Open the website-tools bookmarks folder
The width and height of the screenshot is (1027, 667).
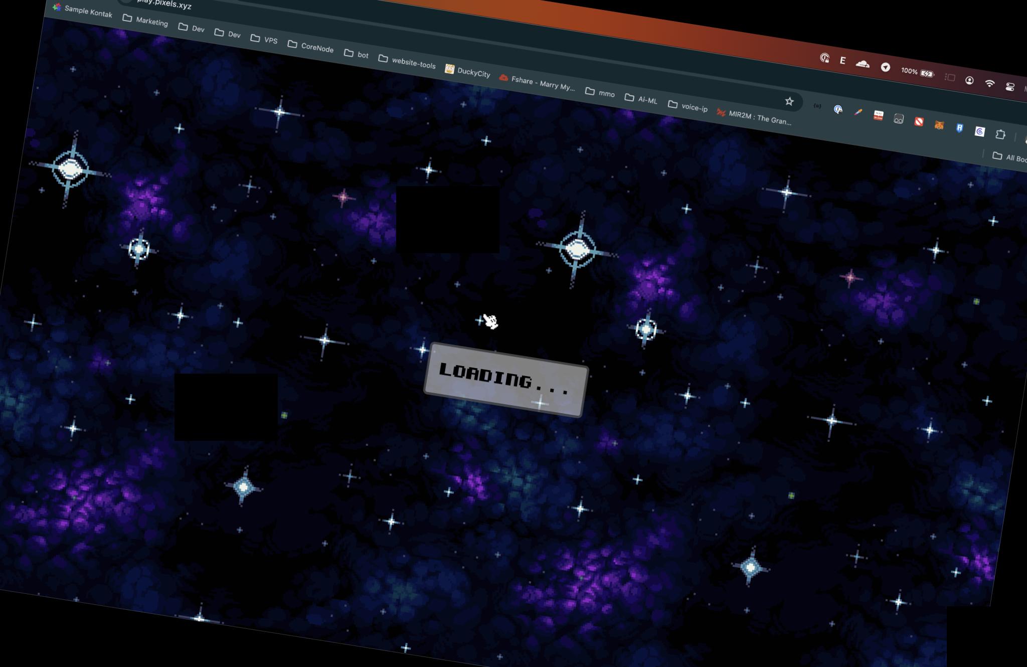[x=407, y=62]
